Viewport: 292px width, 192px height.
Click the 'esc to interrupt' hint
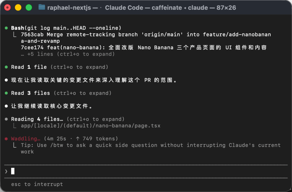(37, 184)
